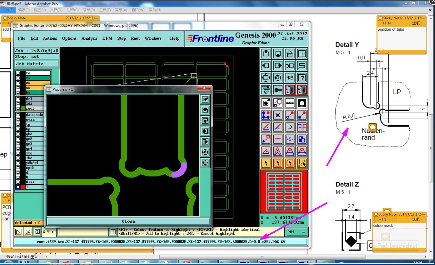Click the red color swatch of layer 1
The image size is (435, 265).
click(x=23, y=187)
